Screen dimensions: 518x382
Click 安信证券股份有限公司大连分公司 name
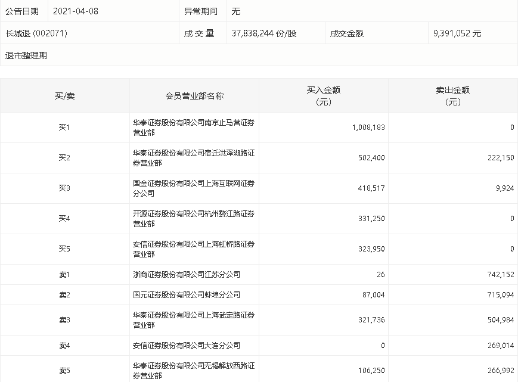pos(187,346)
